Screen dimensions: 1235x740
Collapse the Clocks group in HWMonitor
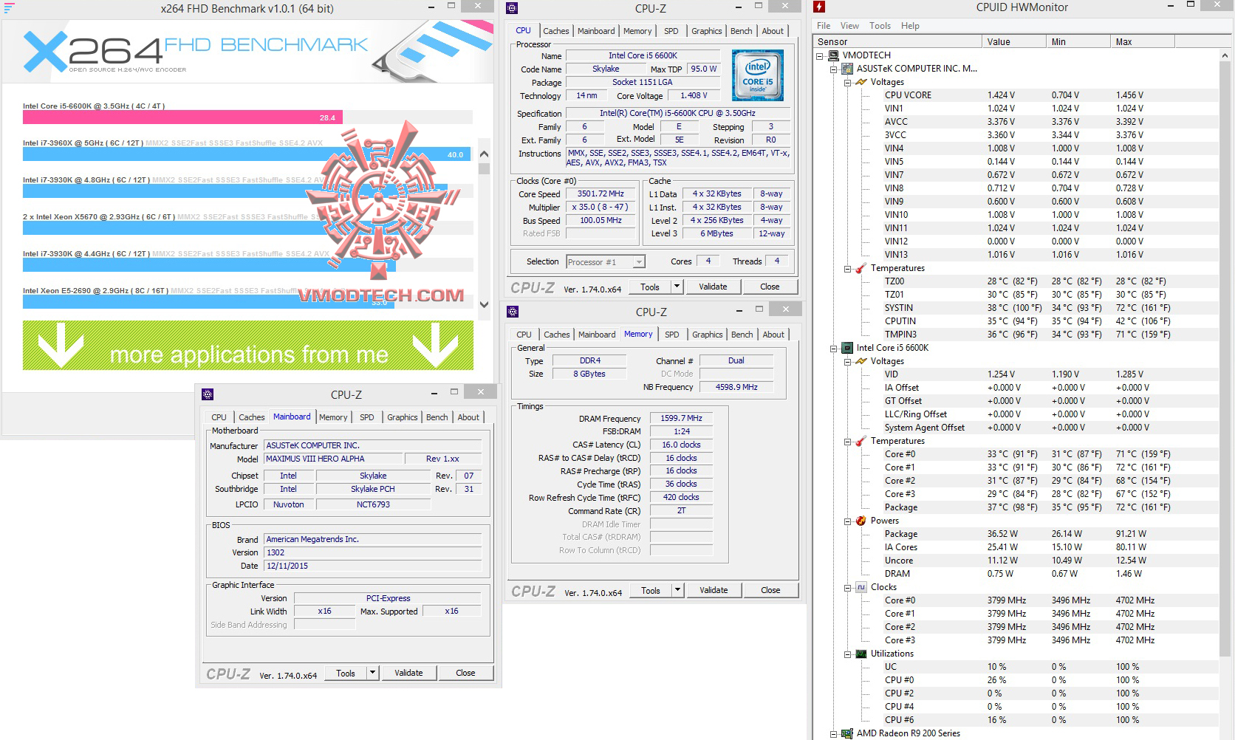(x=847, y=588)
